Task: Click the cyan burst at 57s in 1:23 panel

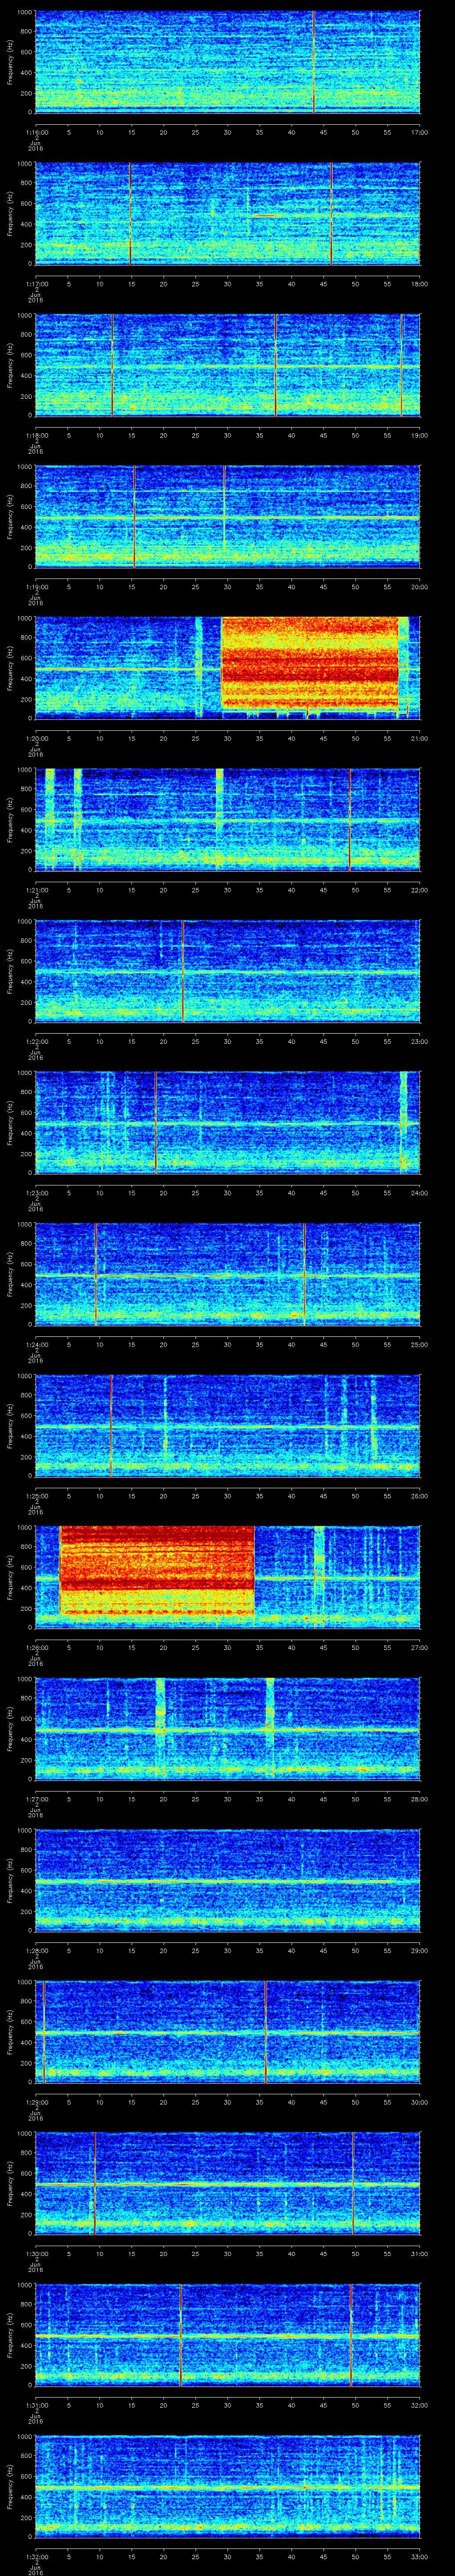Action: (x=403, y=1121)
